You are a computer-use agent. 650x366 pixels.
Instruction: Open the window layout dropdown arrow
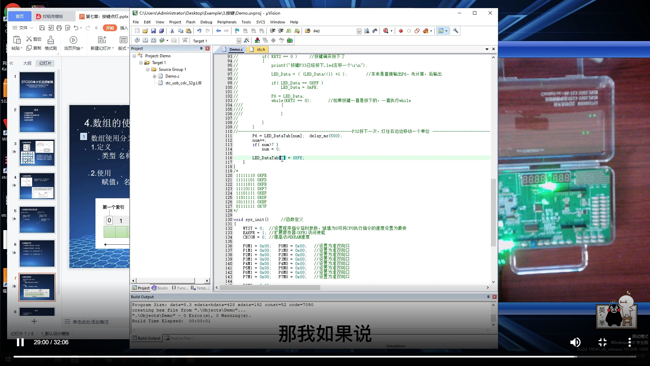pos(446,31)
